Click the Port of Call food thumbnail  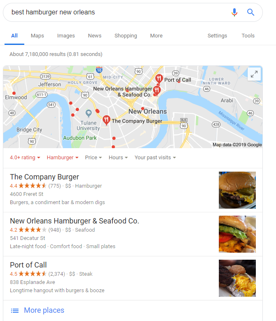237,278
